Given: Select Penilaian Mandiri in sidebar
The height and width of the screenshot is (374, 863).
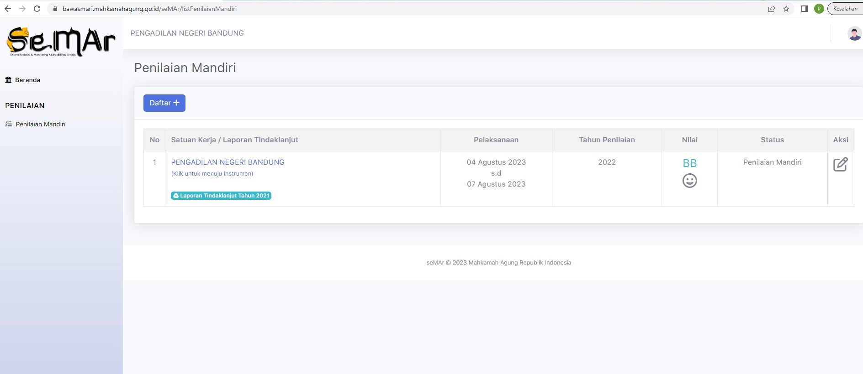Looking at the screenshot, I should click(40, 124).
